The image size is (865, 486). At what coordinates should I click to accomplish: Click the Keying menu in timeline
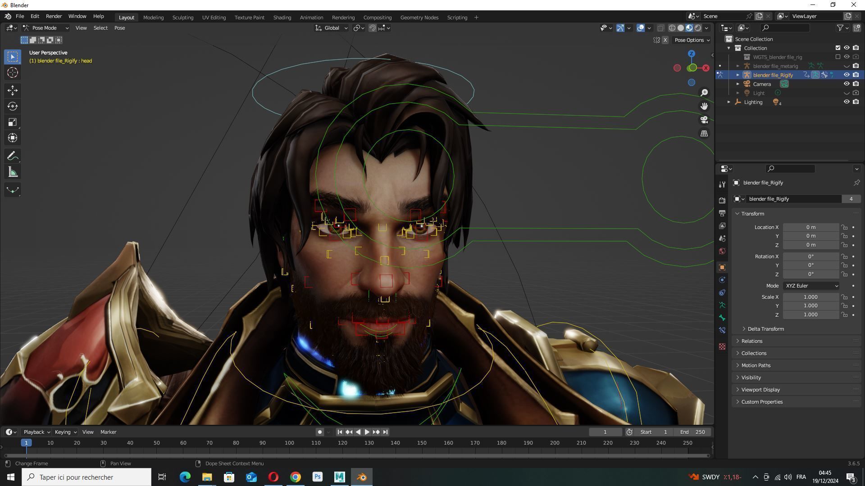coord(65,432)
